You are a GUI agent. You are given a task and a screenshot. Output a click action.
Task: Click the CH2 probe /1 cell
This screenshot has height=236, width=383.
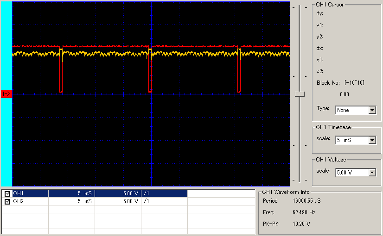(x=165, y=201)
